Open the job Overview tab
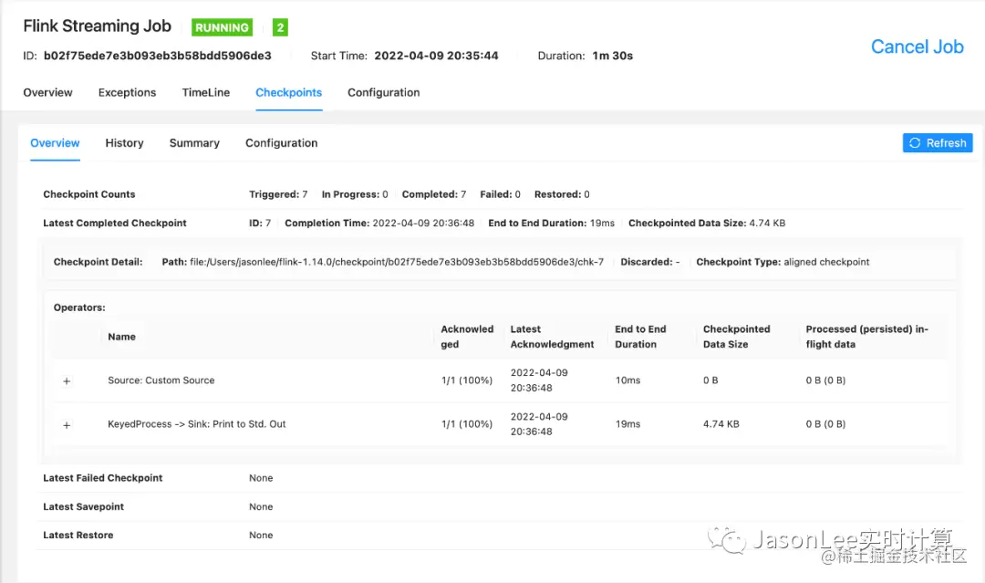This screenshot has width=985, height=583. click(47, 92)
